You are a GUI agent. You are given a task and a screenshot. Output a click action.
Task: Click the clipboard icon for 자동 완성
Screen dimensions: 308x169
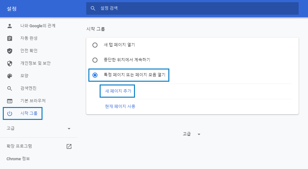[10, 38]
